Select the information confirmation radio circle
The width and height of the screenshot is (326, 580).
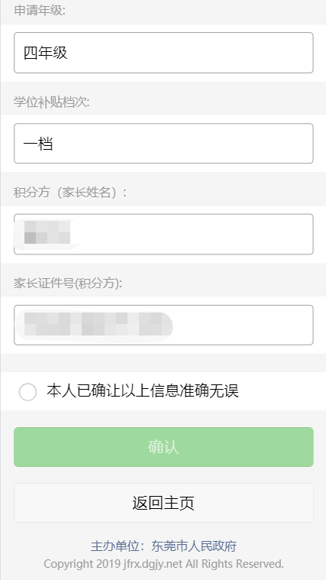27,392
